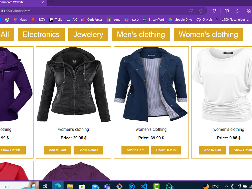Viewport: 252px width, 189px height.
Task: Open Camtasia from the taskbar
Action: (x=156, y=186)
